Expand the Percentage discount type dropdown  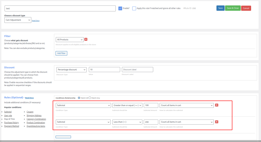pos(71,70)
